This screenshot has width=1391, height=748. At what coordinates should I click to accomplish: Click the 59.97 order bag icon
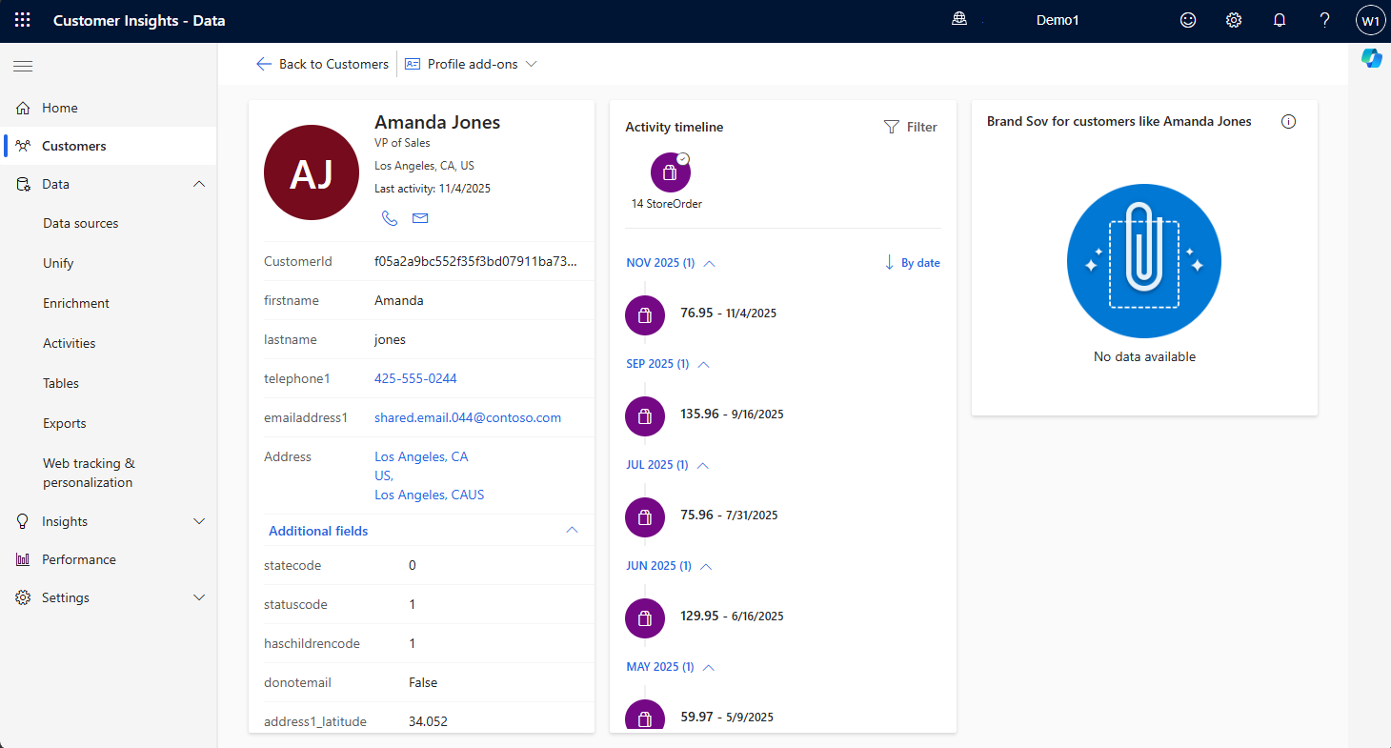tap(645, 717)
